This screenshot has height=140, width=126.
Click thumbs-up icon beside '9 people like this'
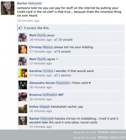pos(20,28)
